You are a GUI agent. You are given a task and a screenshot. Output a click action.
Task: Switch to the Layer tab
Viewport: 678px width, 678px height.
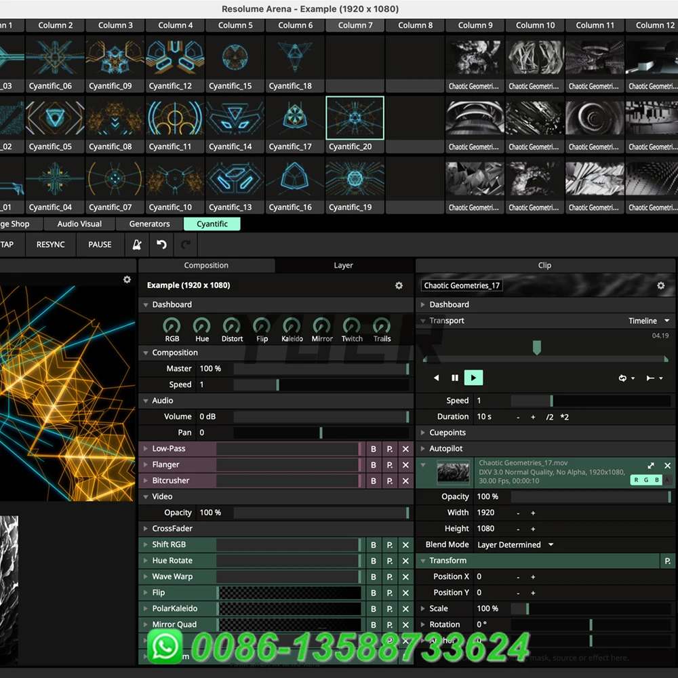coord(343,266)
